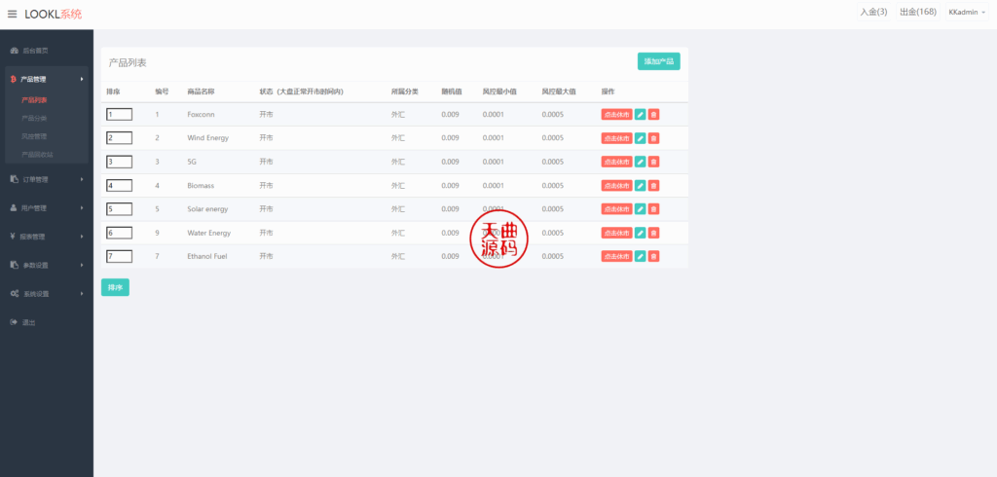The width and height of the screenshot is (997, 477).
Task: Edit the Solar energy product
Action: coord(641,209)
